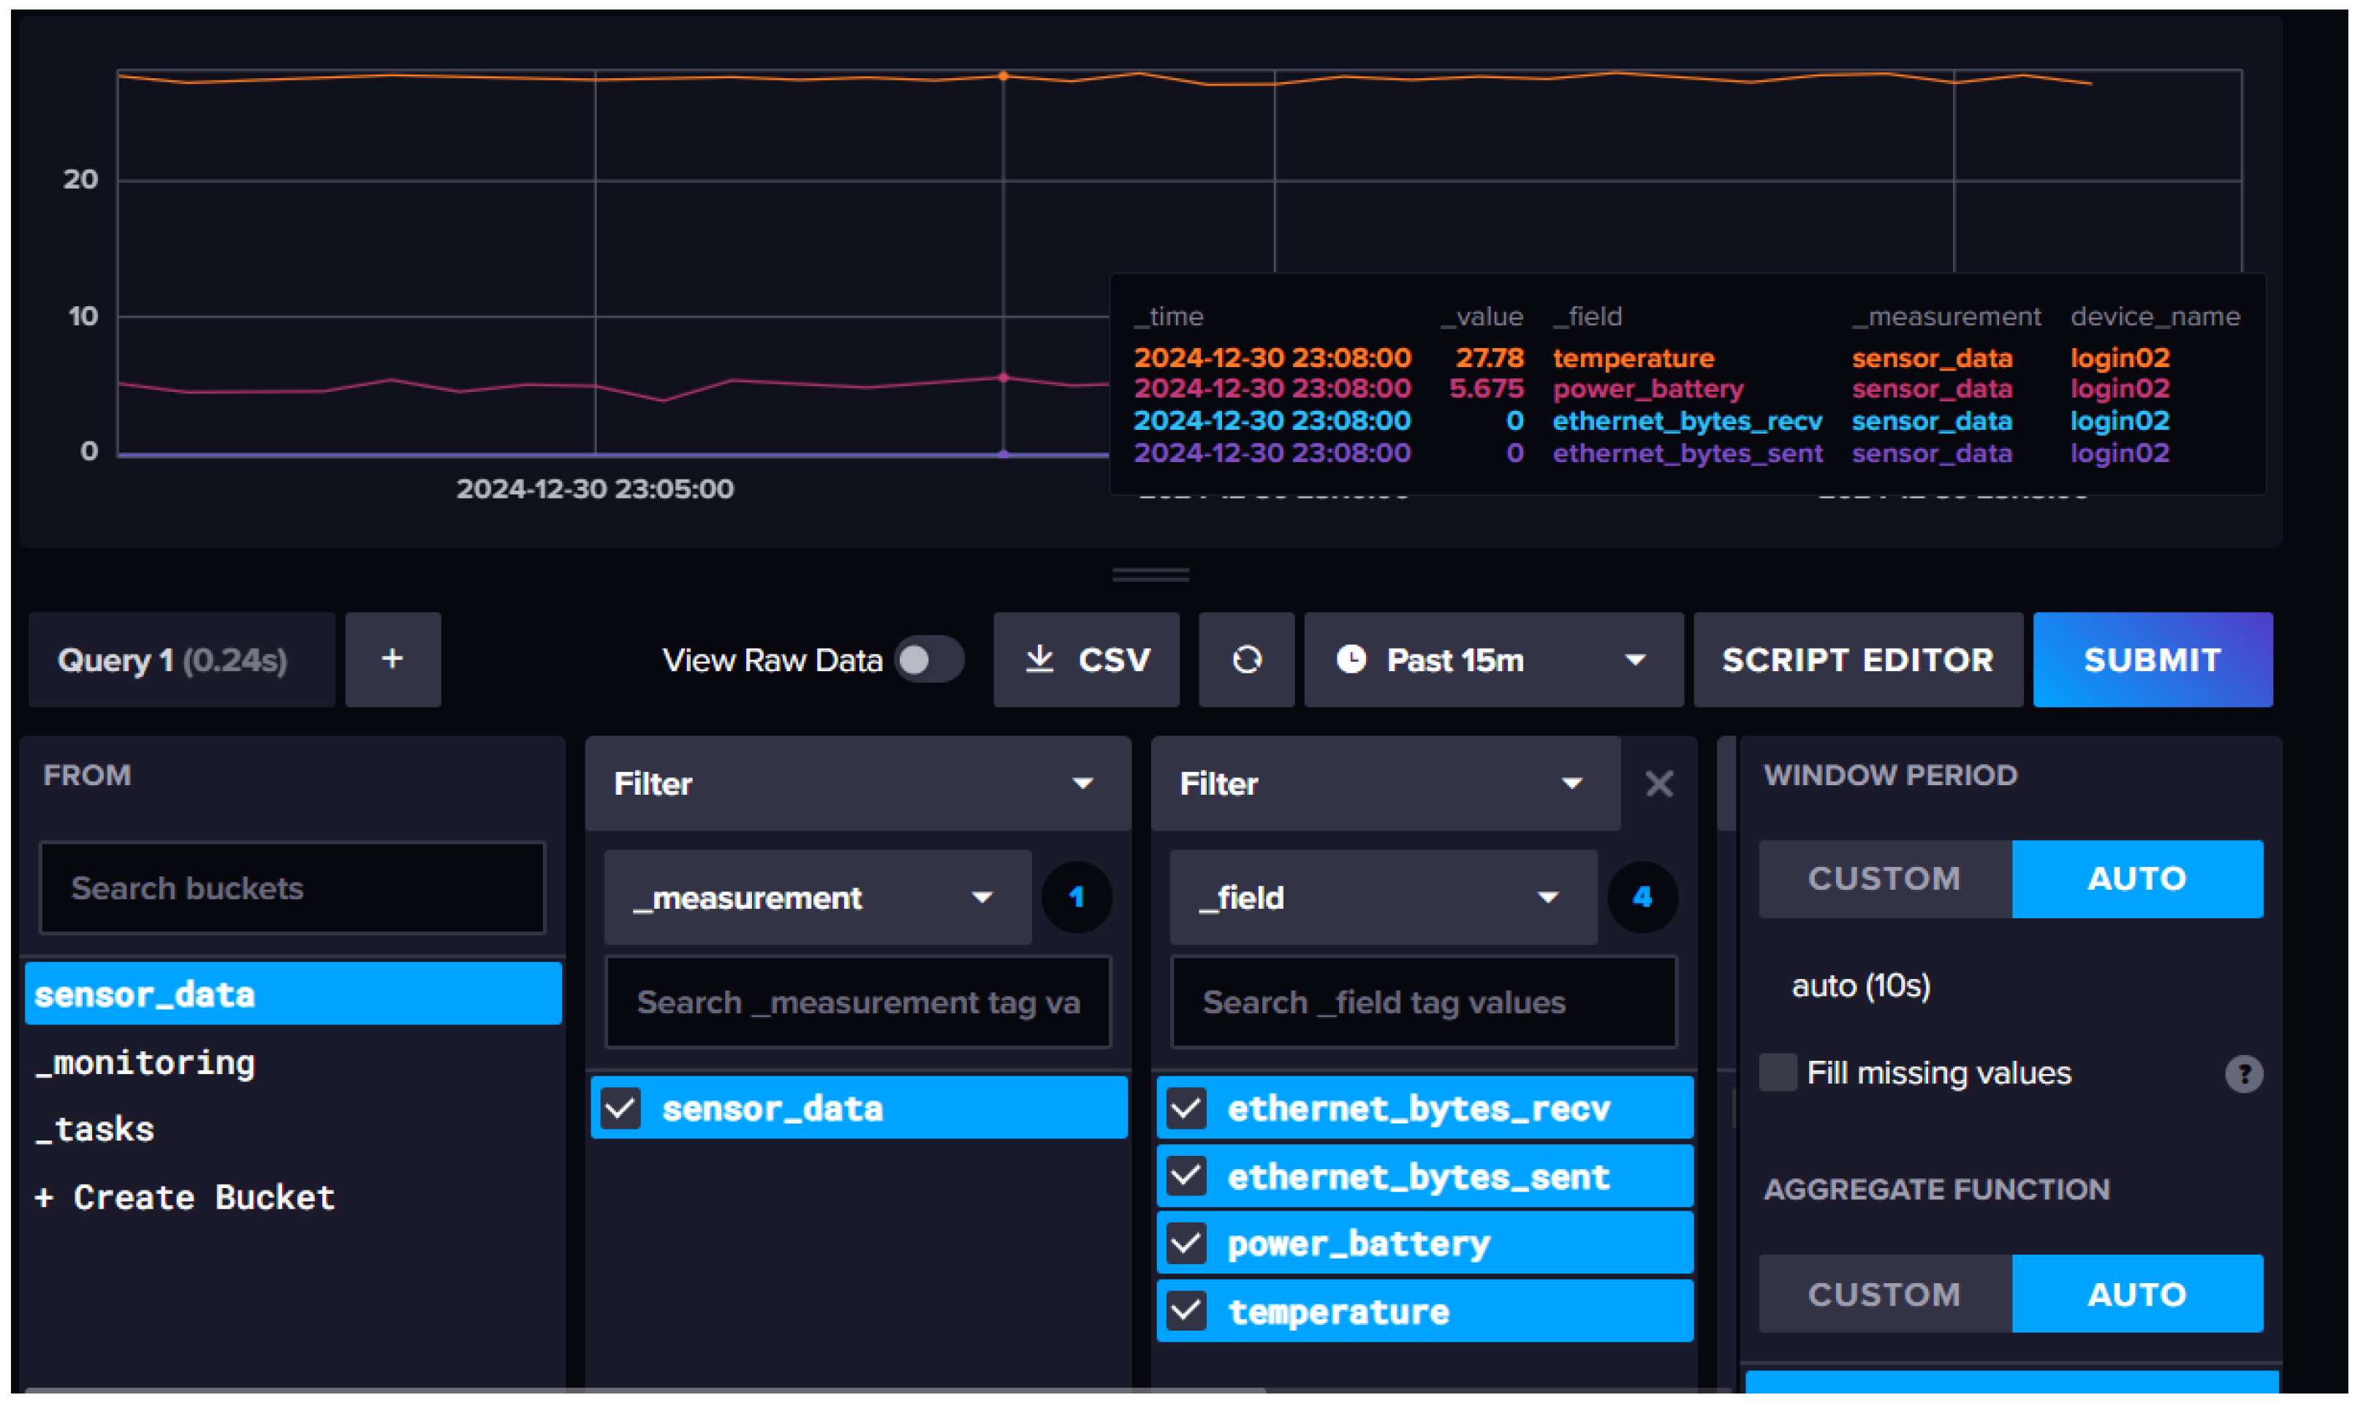
Task: Open the _field tag key dropdown
Action: pyautogui.click(x=1383, y=897)
